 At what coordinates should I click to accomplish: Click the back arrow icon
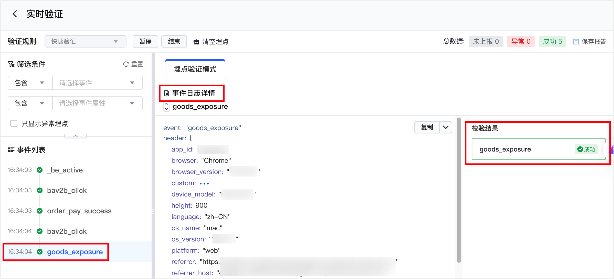point(15,14)
